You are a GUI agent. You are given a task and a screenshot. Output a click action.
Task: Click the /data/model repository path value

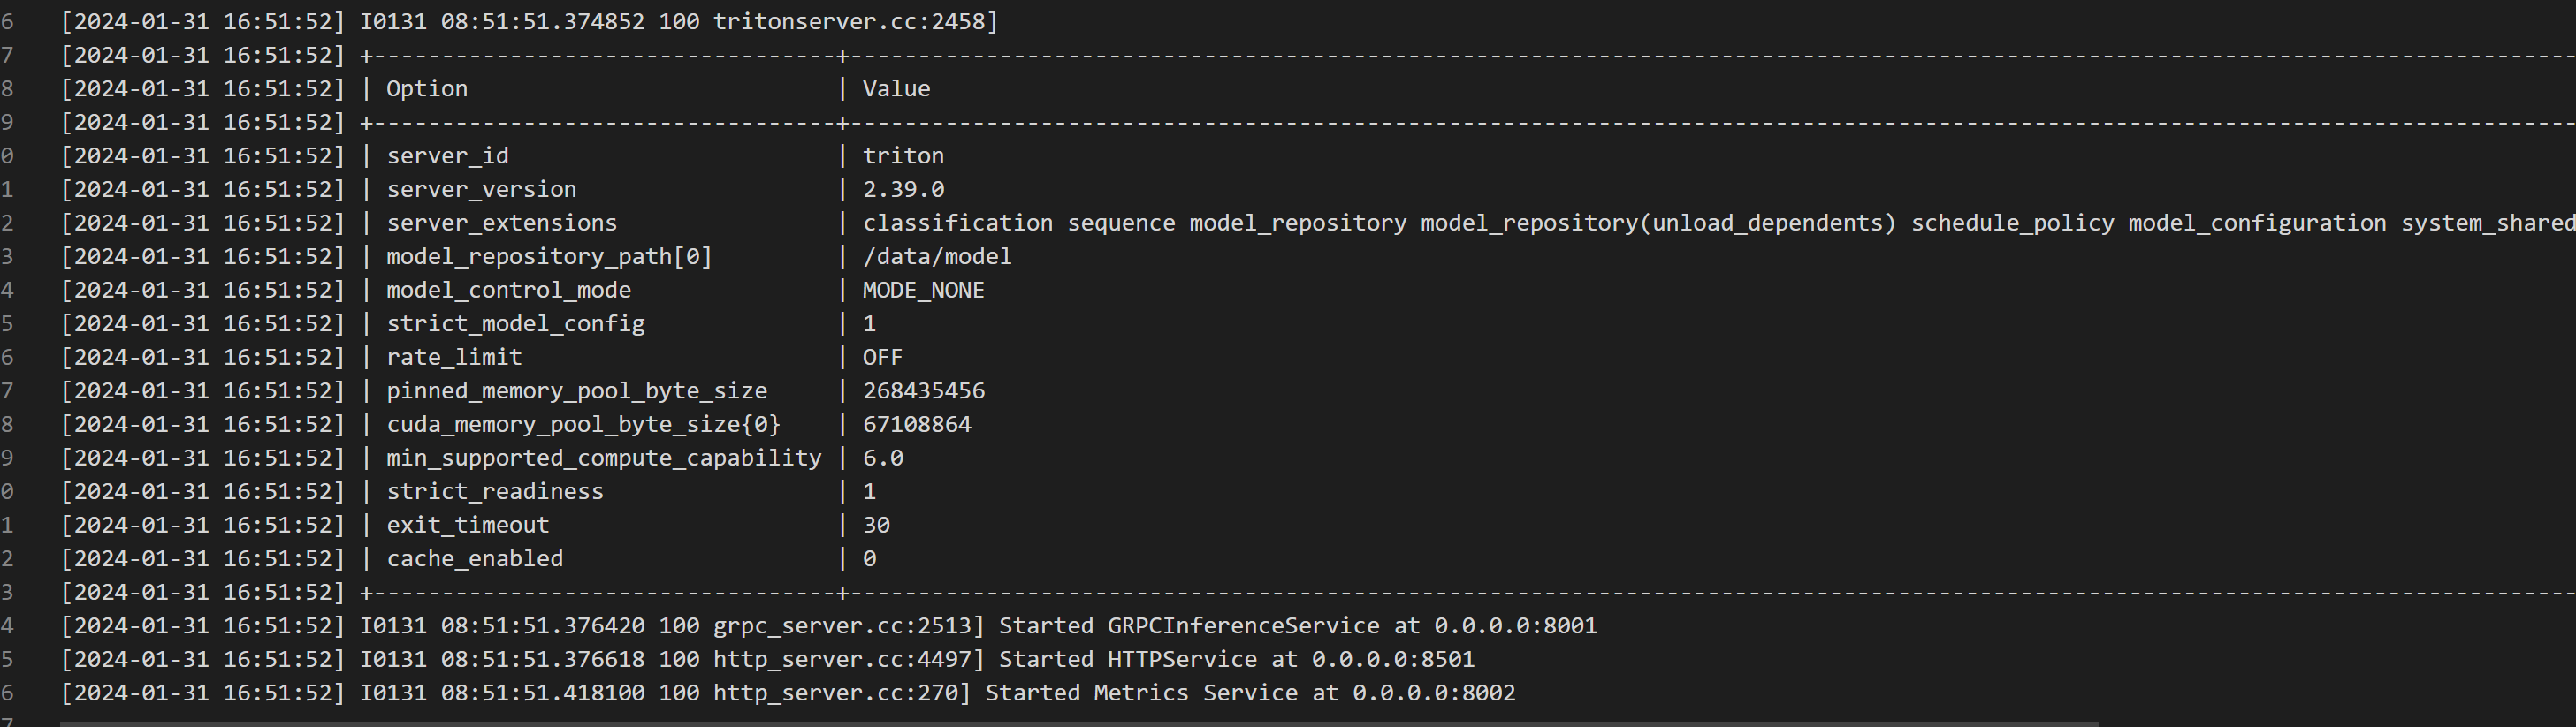(x=937, y=257)
